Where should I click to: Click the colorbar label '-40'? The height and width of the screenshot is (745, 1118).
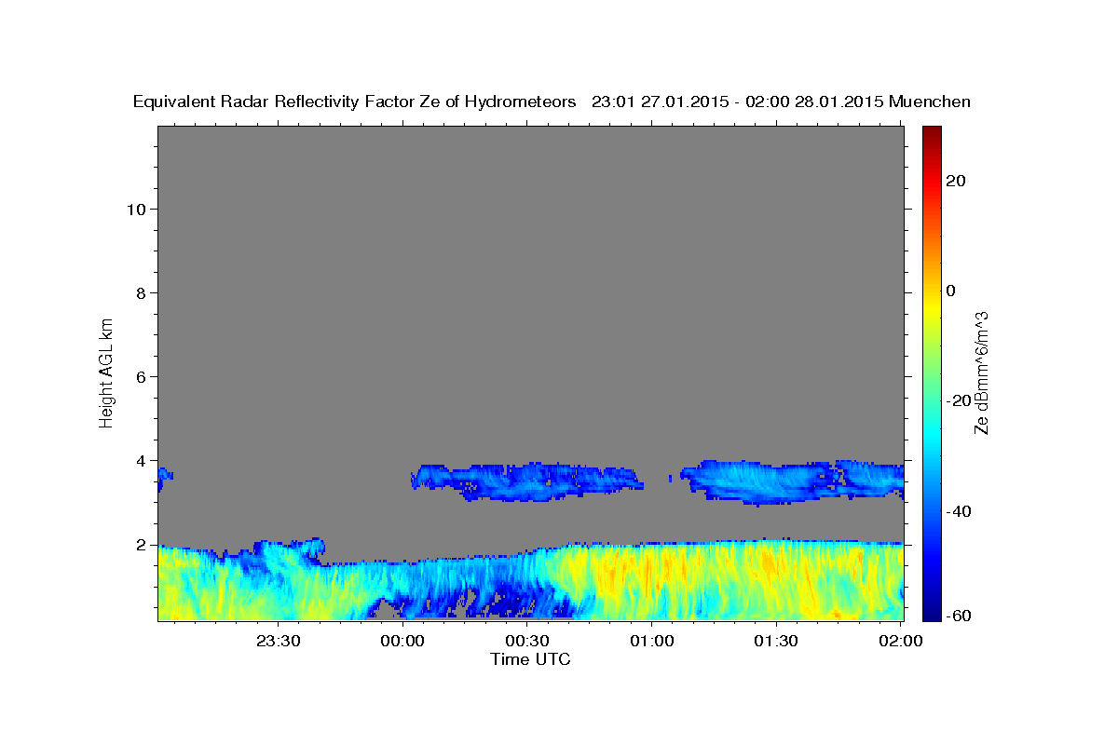[958, 510]
